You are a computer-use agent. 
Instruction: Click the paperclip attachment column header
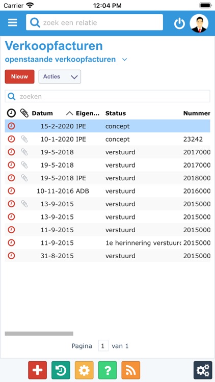click(x=24, y=113)
